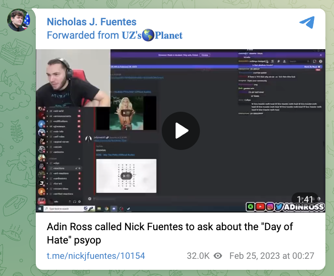Open the t.me/nickjfuentes/10154 post link
The height and width of the screenshot is (276, 334).
(96, 256)
